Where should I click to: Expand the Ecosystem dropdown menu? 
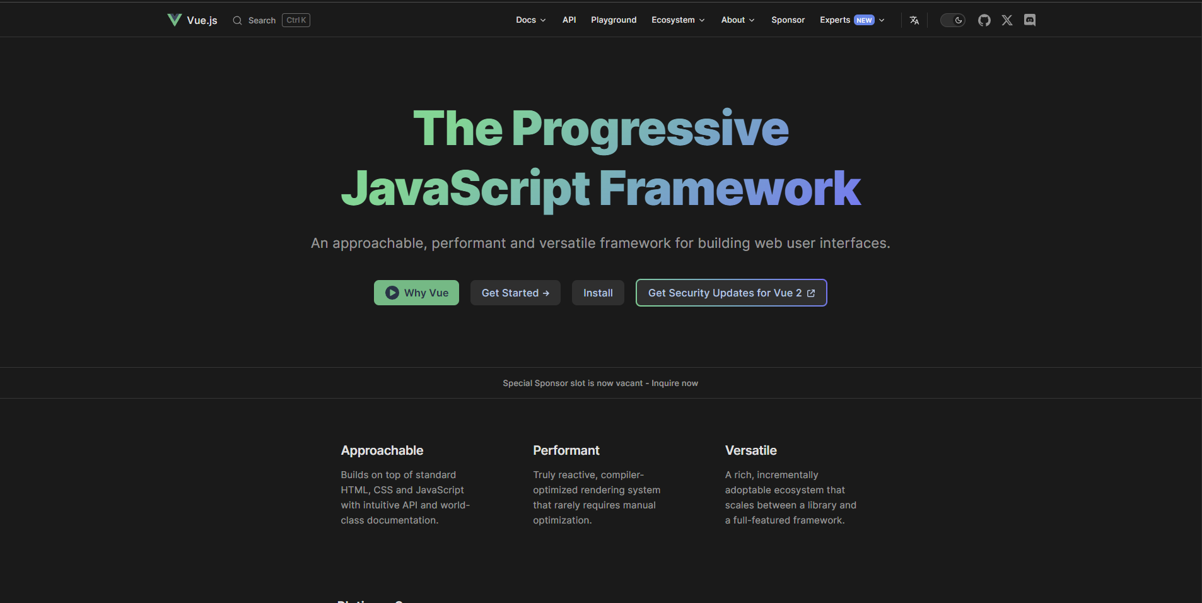click(x=678, y=20)
